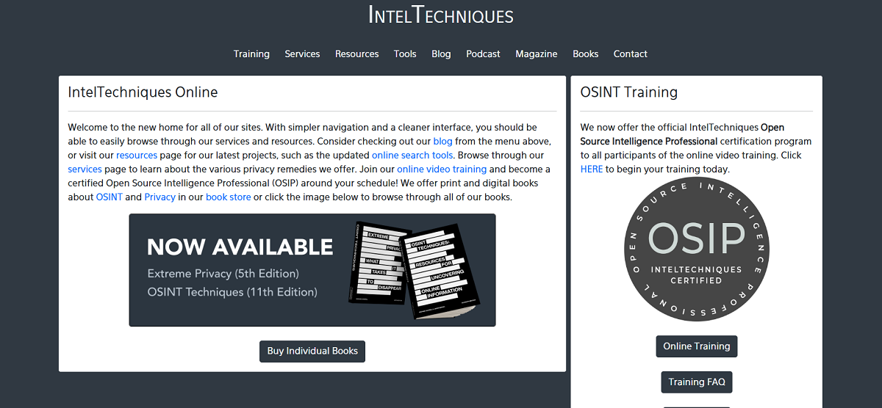Visit the Blog from the navigation bar
Viewport: 882px width, 408px height.
(441, 54)
